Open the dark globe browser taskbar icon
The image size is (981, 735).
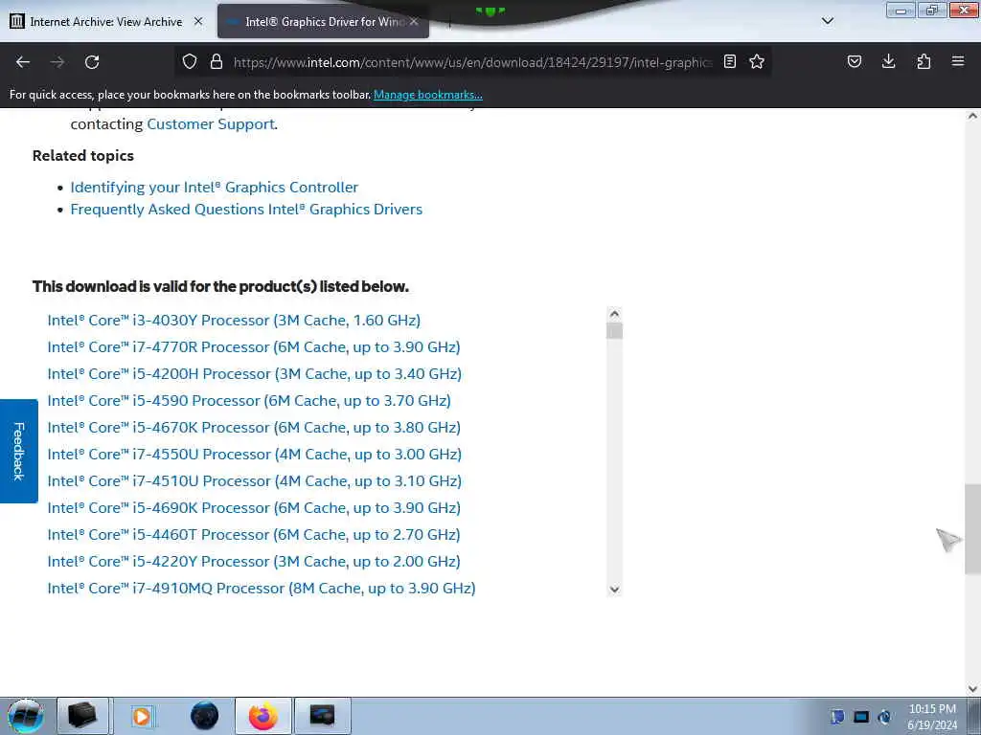click(204, 716)
